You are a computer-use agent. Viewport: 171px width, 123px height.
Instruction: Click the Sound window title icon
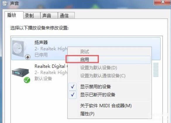[x=5, y=4]
